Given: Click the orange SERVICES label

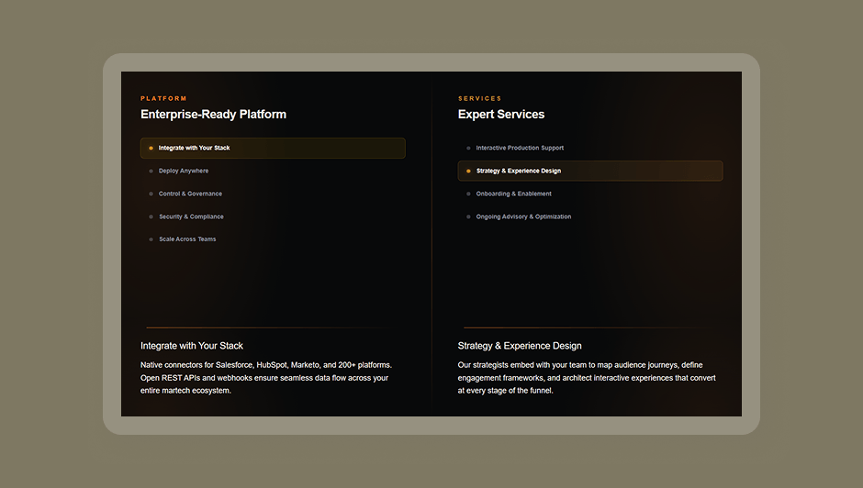Looking at the screenshot, I should [480, 98].
